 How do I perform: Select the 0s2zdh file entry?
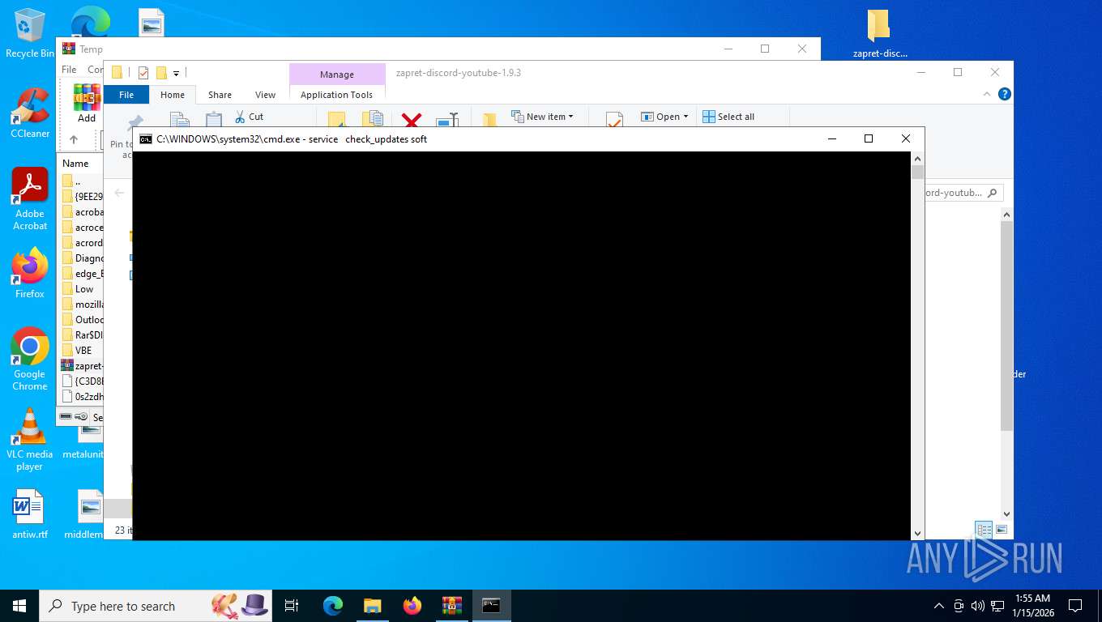tap(82, 397)
